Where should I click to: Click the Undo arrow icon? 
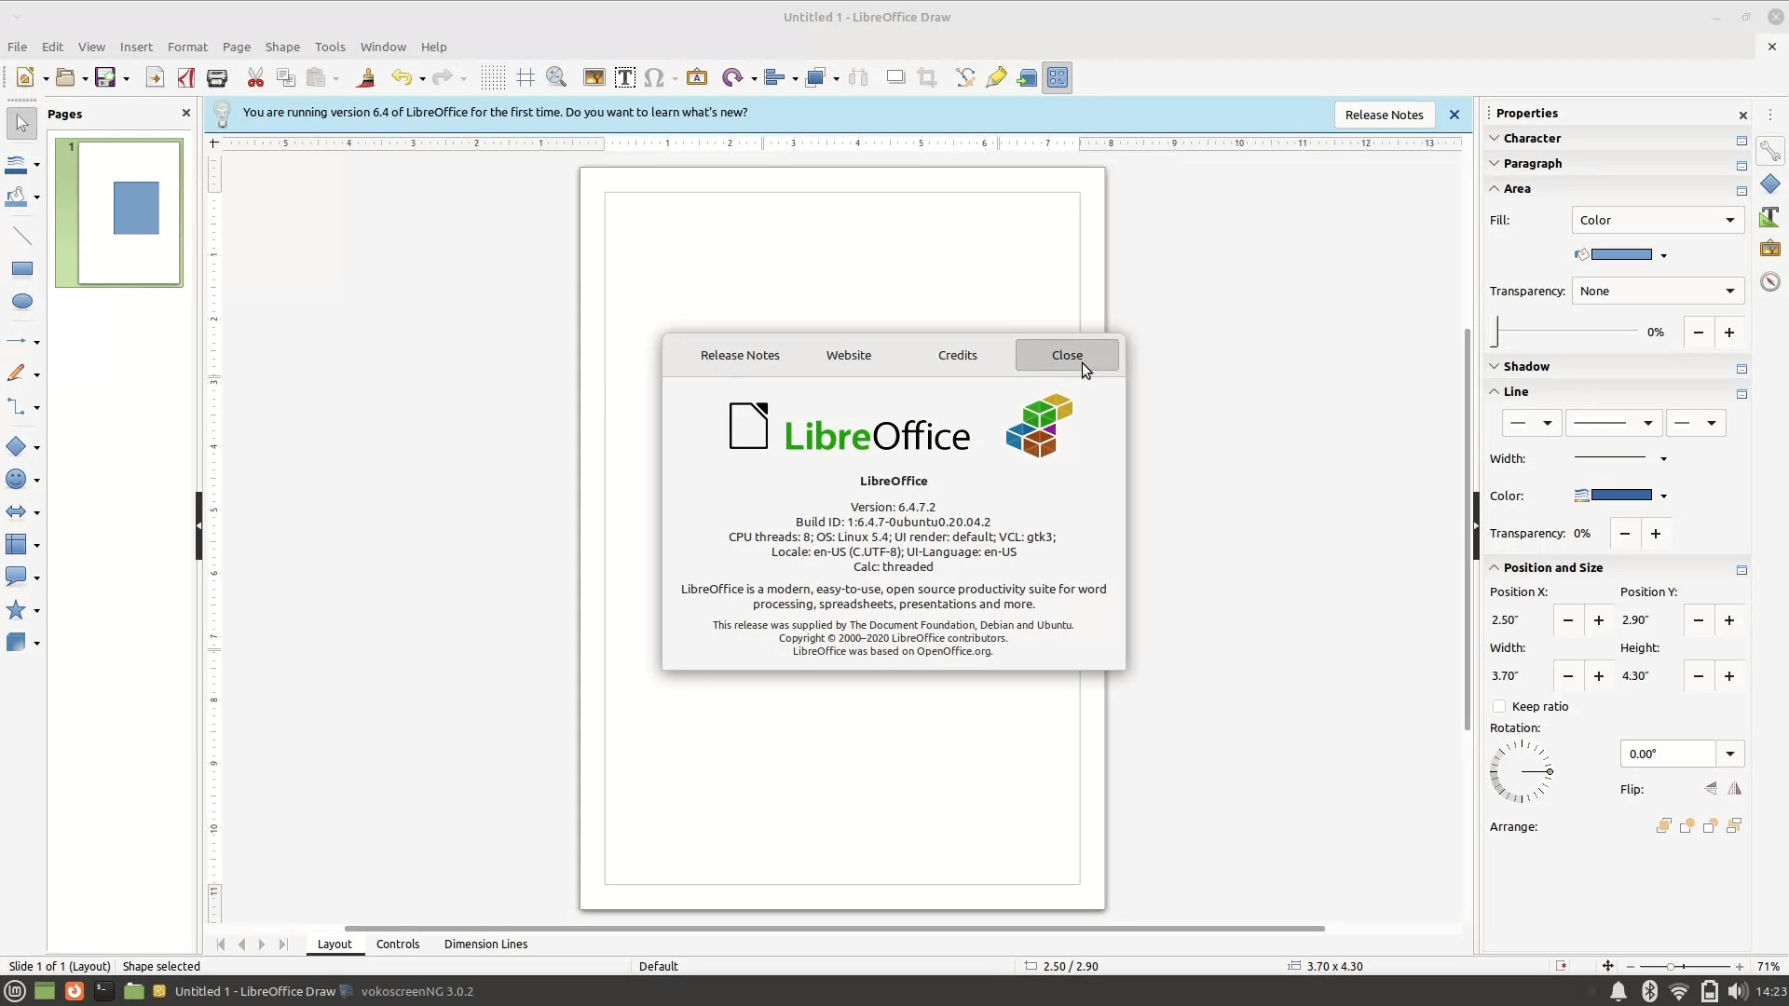pos(402,78)
